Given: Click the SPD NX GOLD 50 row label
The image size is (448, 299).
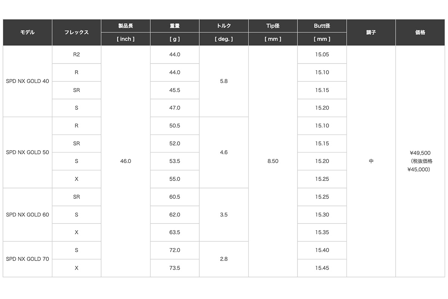Looking at the screenshot, I should [x=27, y=152].
